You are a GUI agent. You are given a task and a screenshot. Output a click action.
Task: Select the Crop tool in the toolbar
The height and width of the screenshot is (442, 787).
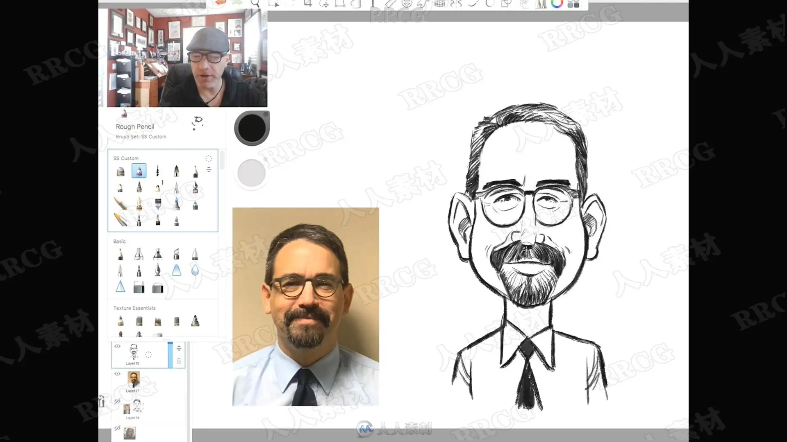308,4
